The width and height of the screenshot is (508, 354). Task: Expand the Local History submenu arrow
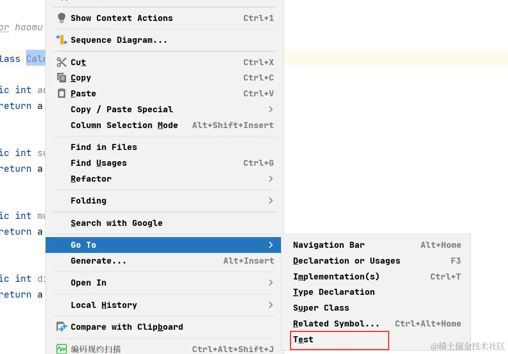pos(271,305)
